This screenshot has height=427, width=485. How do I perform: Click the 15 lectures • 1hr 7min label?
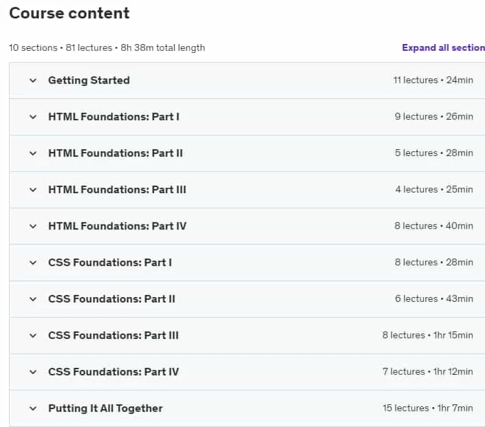pyautogui.click(x=428, y=408)
